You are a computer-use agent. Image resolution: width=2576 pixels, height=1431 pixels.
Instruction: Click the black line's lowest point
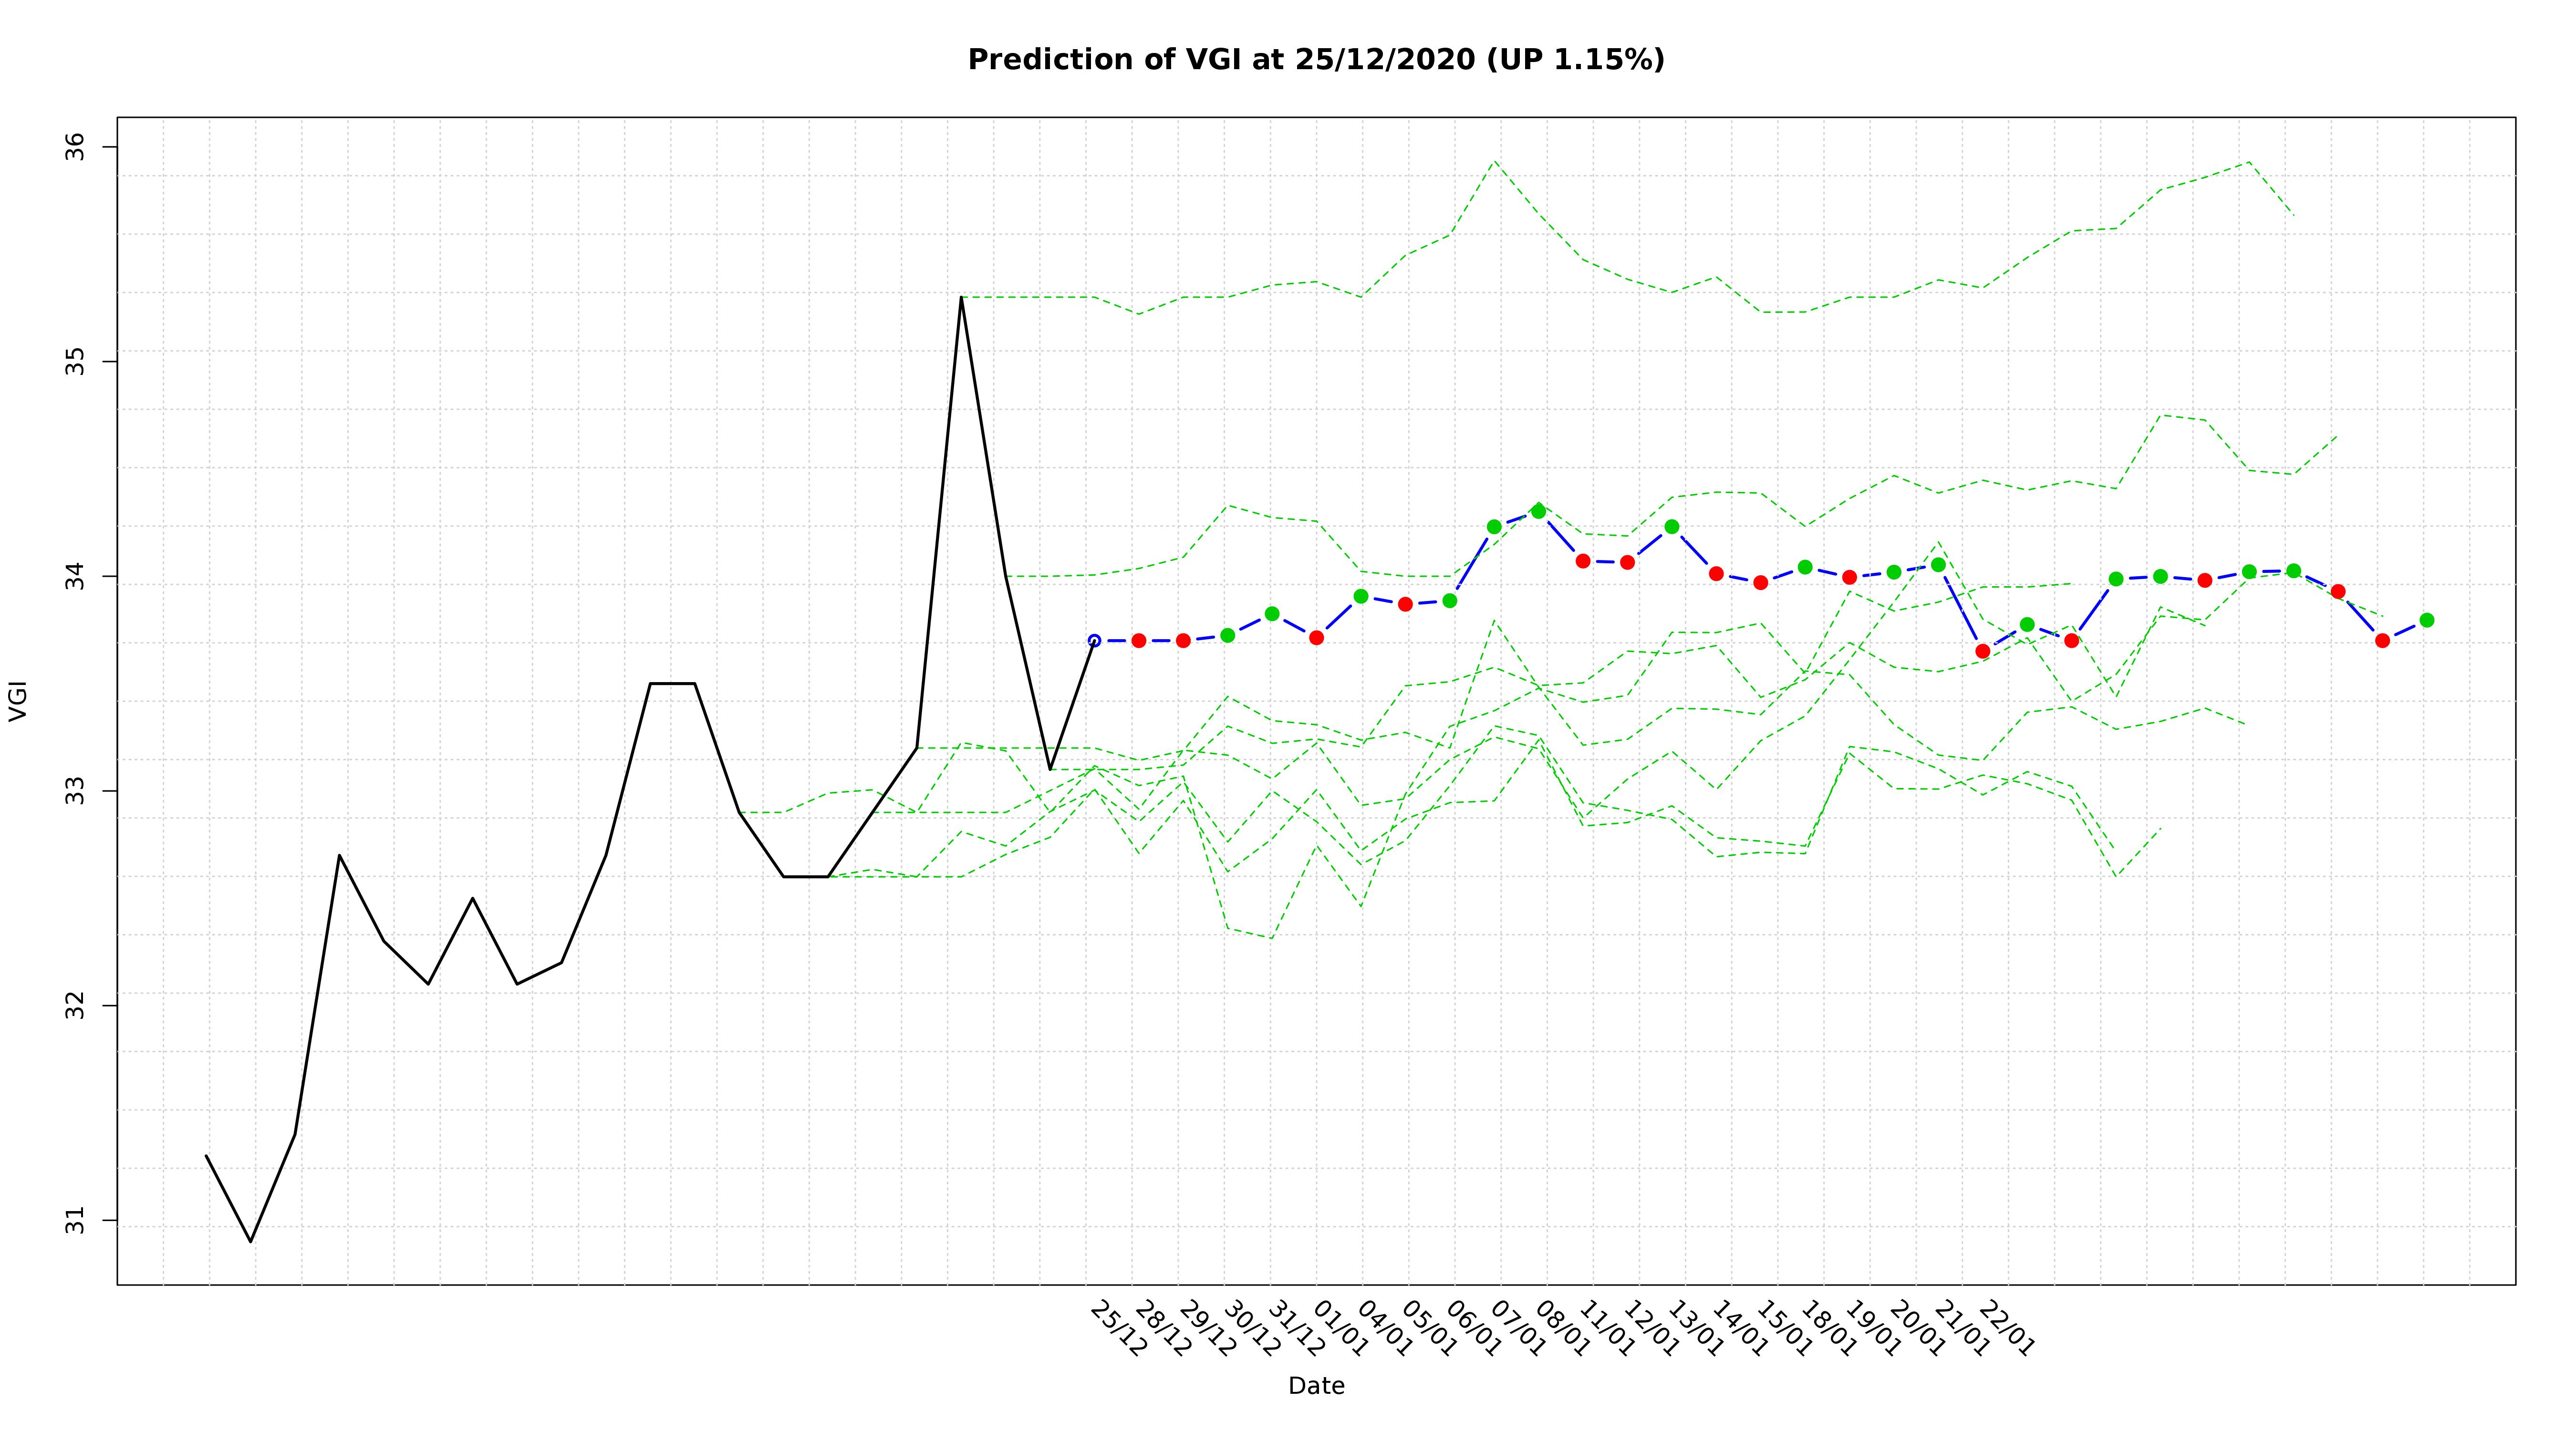pyautogui.click(x=251, y=1242)
